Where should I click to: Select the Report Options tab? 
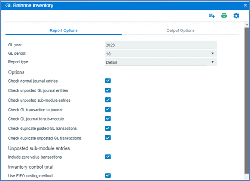63,30
